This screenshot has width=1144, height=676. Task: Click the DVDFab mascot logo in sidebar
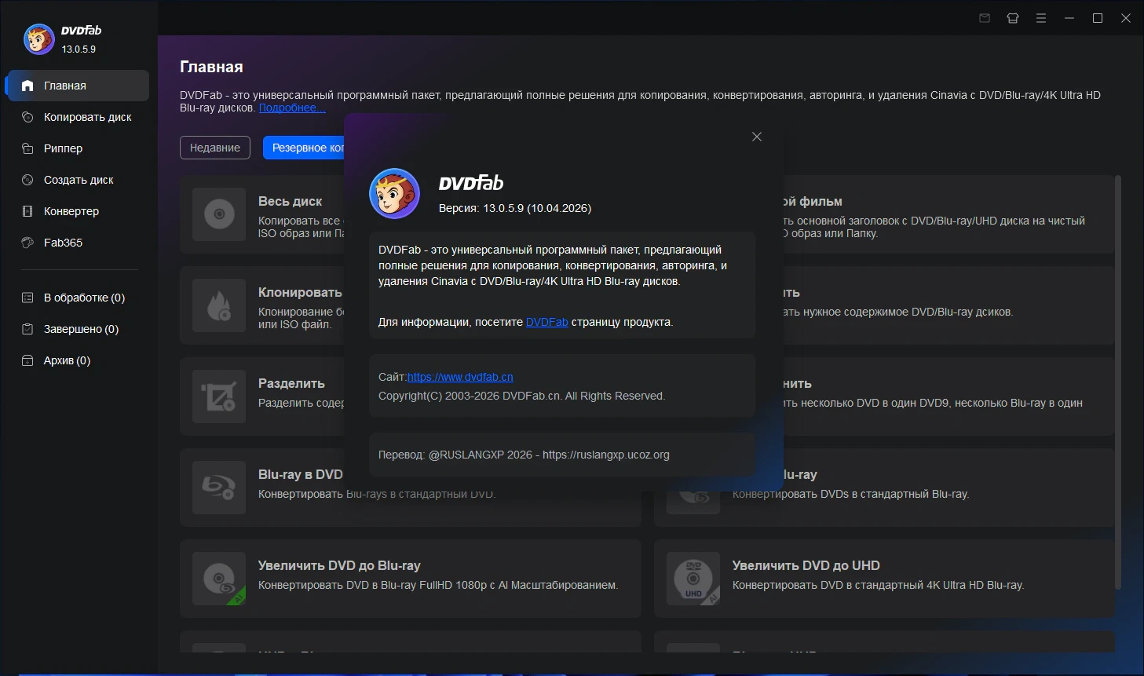pyautogui.click(x=38, y=38)
